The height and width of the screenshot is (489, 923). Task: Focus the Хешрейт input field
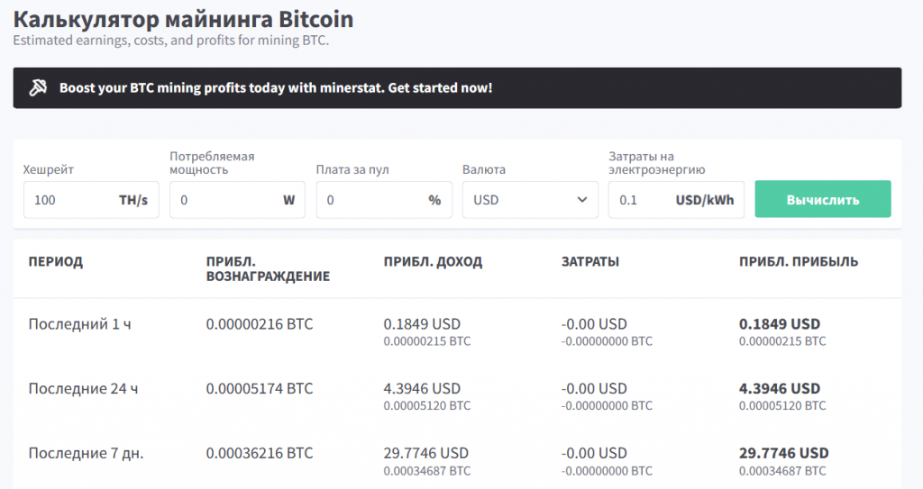pyautogui.click(x=70, y=200)
